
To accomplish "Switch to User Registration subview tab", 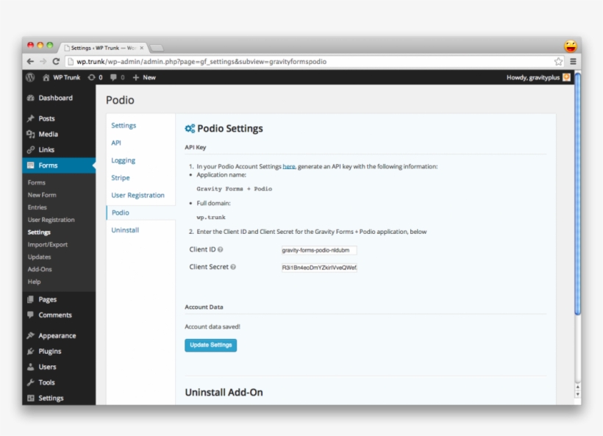I will click(138, 195).
